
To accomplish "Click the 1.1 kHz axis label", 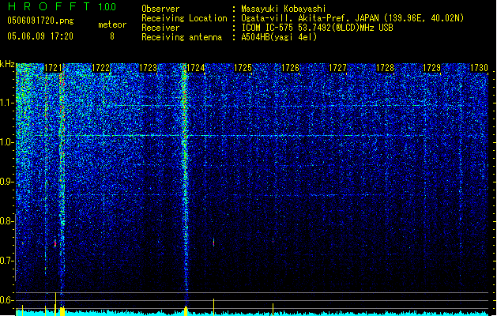I will 7,103.
